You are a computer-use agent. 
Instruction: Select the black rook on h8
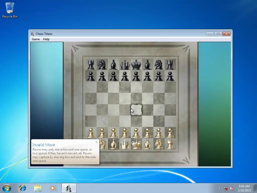(170, 65)
